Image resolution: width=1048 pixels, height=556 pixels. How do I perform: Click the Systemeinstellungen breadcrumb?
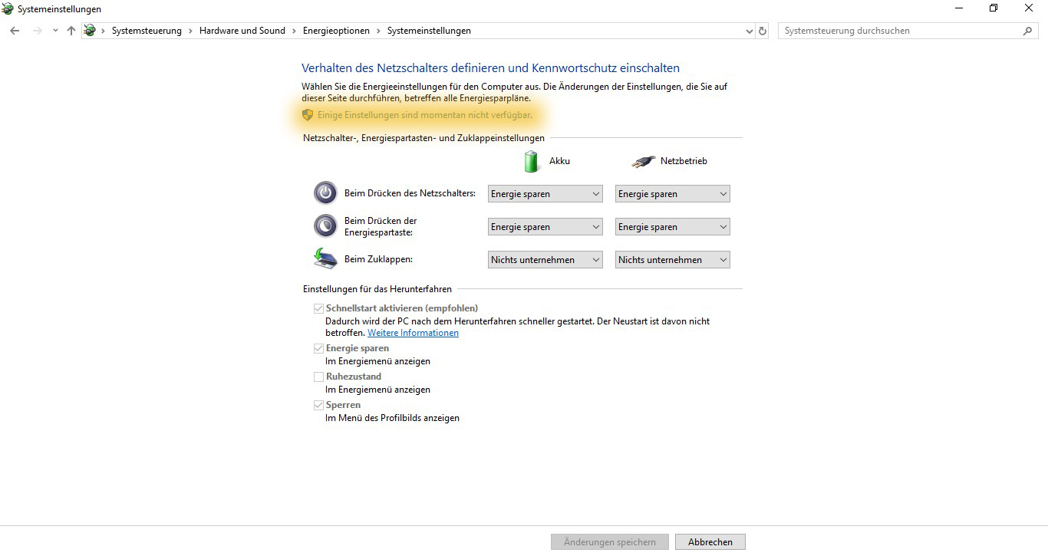[x=429, y=31]
